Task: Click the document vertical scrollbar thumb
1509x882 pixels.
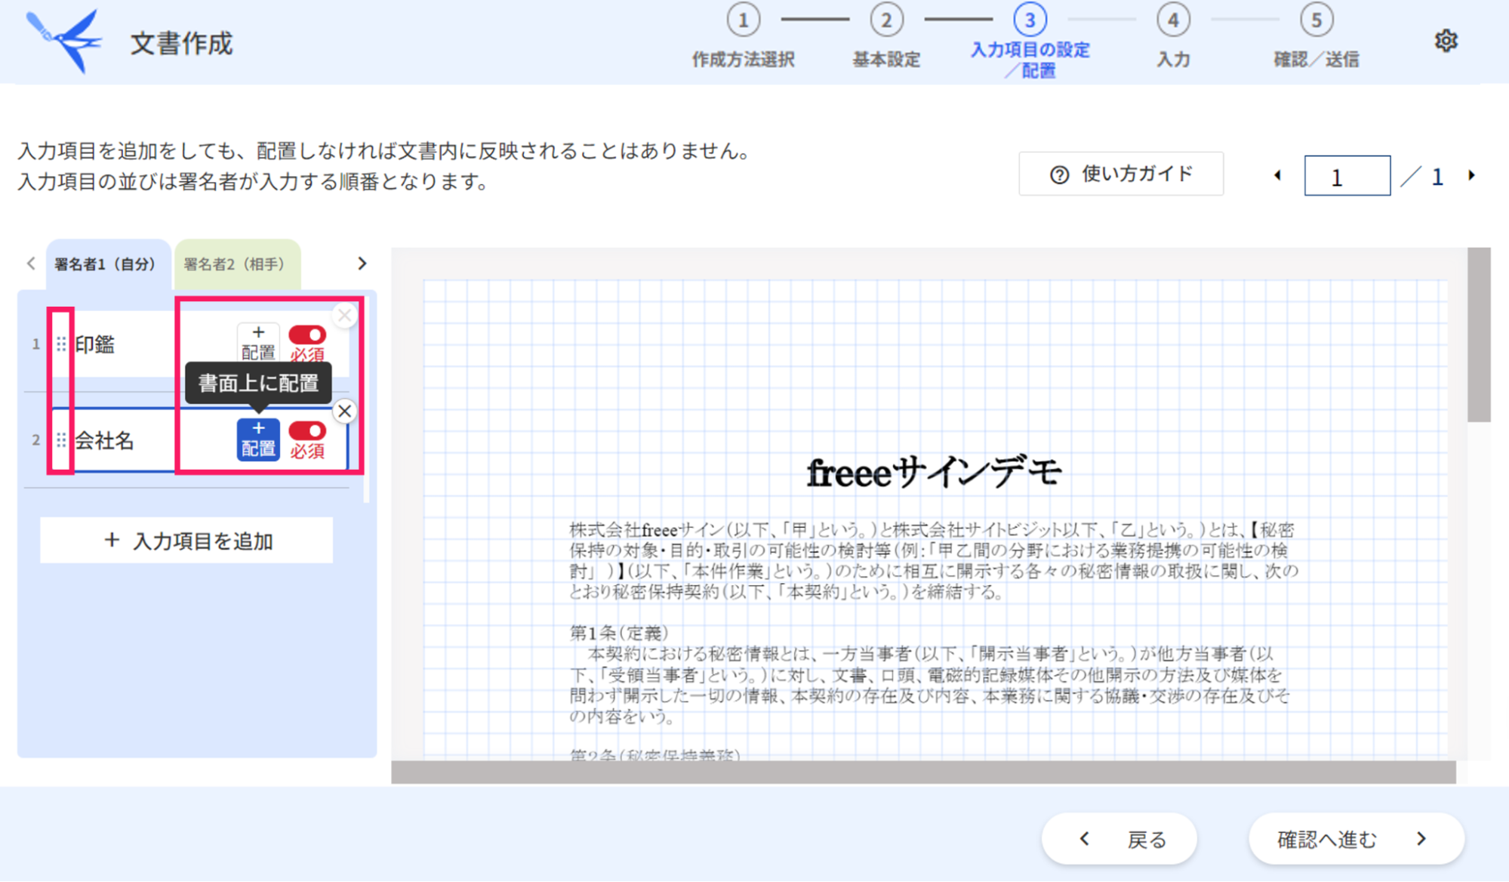Action: [1479, 335]
